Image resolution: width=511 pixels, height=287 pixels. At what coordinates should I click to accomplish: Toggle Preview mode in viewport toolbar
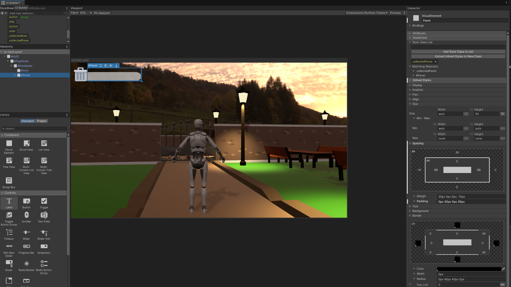point(395,13)
